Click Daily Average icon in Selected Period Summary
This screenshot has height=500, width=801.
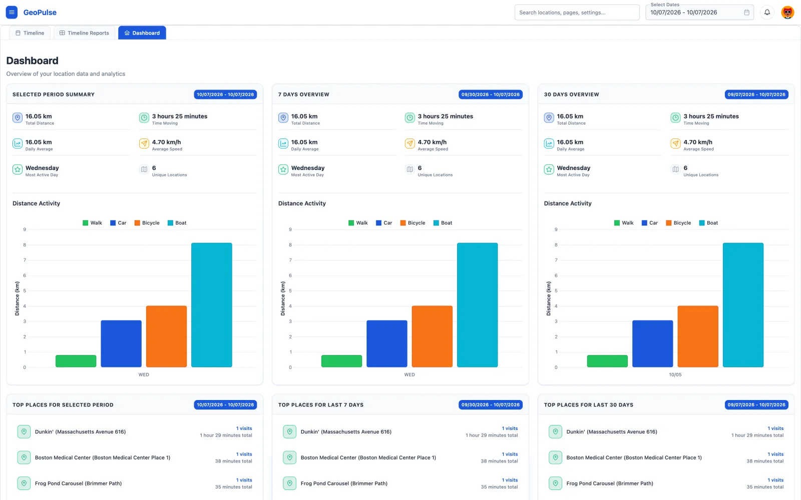18,144
